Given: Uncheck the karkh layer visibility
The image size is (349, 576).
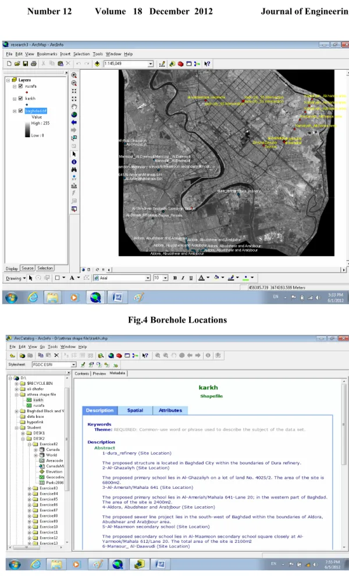Looking at the screenshot, I should [x=20, y=98].
